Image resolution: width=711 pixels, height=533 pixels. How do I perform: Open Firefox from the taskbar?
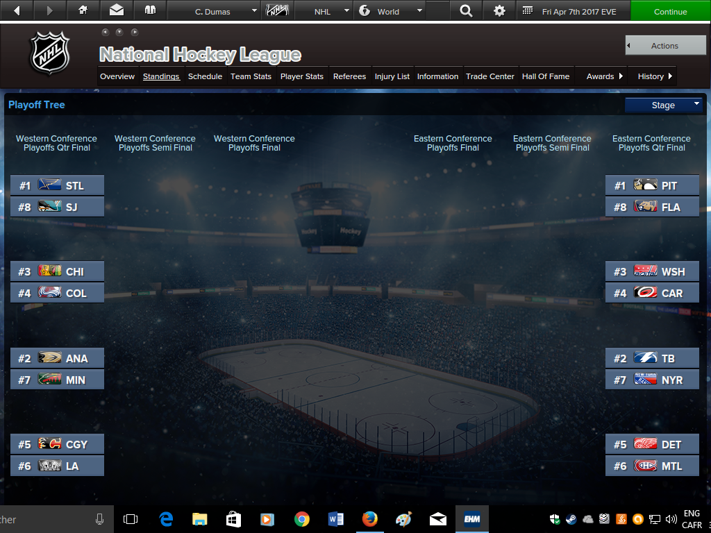click(369, 519)
